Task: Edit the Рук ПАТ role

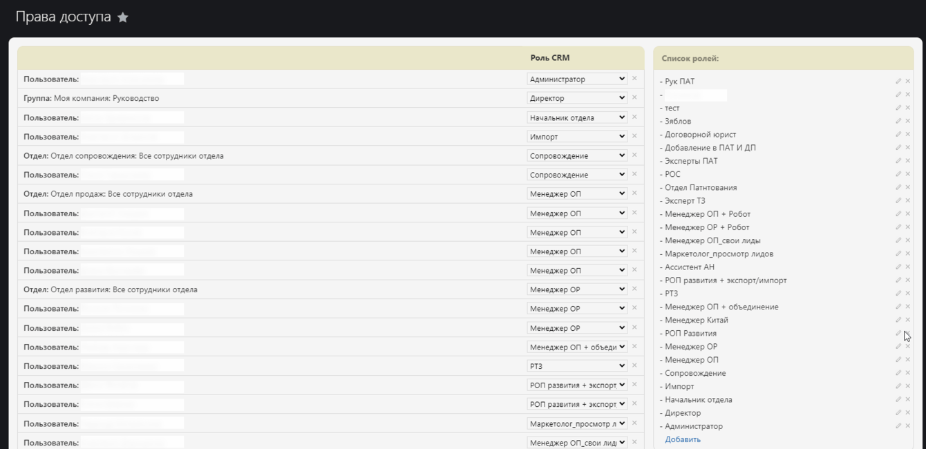Action: tap(898, 82)
